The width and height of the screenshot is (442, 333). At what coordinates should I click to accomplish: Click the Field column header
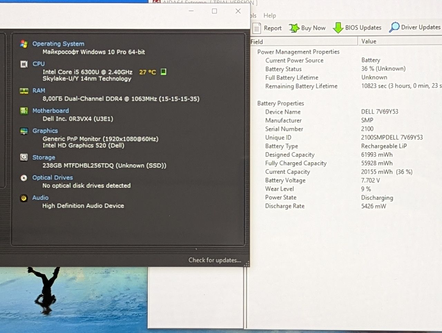pos(304,41)
